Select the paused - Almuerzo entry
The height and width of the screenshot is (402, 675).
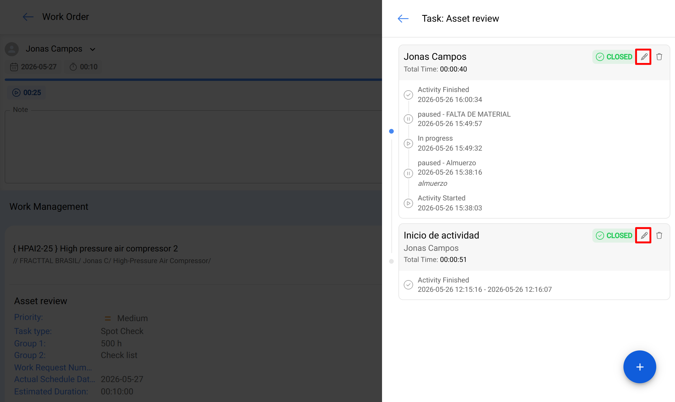tap(450, 173)
